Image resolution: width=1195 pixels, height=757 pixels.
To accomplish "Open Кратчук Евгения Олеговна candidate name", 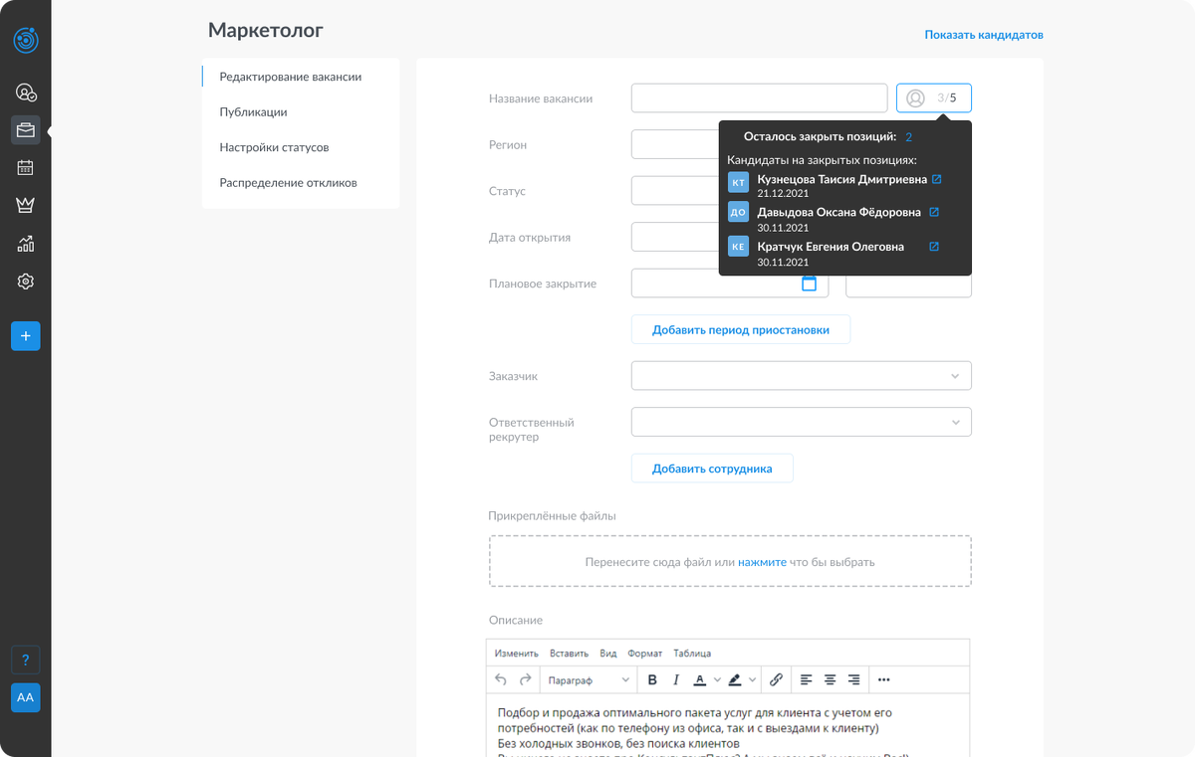I will pyautogui.click(x=831, y=247).
